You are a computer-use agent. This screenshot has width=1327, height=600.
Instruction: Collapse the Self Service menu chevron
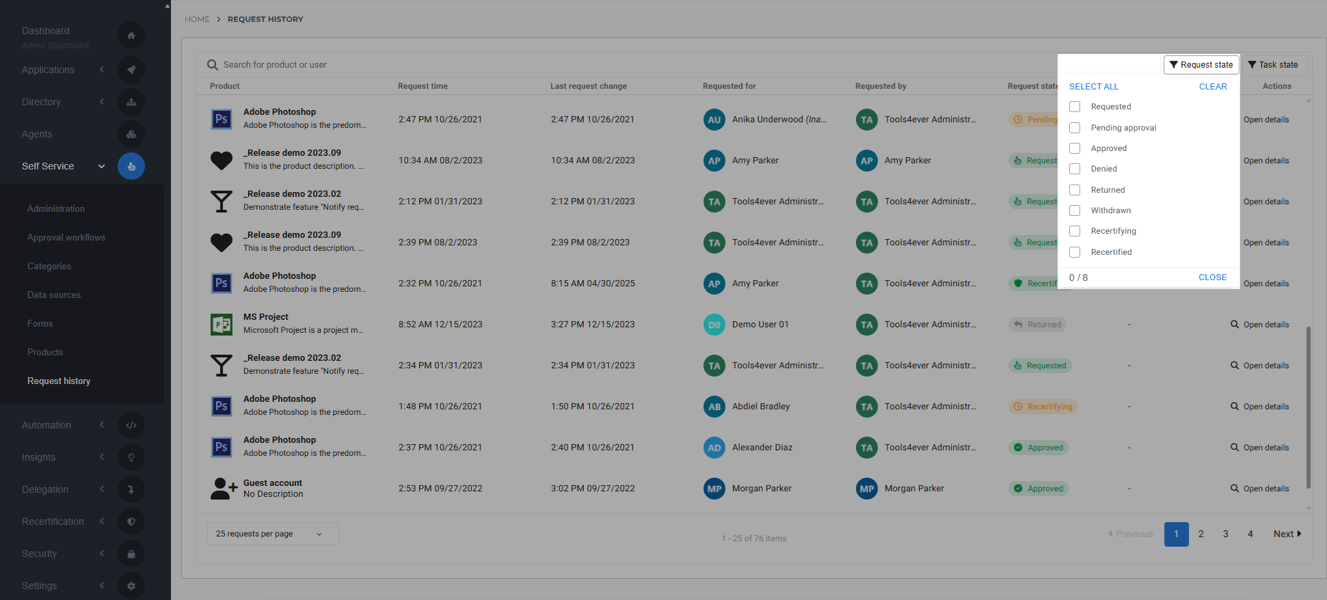(102, 166)
